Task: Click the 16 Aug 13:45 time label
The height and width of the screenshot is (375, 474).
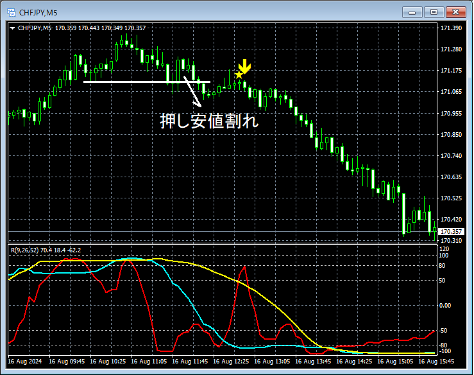Action: [313, 362]
